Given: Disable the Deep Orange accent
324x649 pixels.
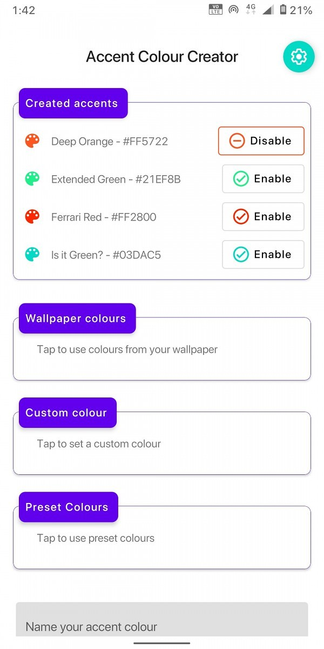Looking at the screenshot, I should pos(261,141).
